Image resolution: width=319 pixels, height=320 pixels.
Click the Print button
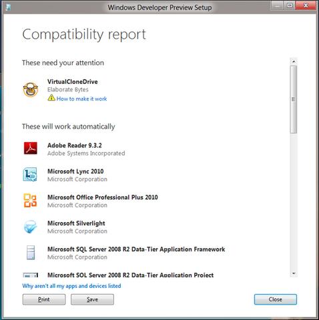[44, 299]
